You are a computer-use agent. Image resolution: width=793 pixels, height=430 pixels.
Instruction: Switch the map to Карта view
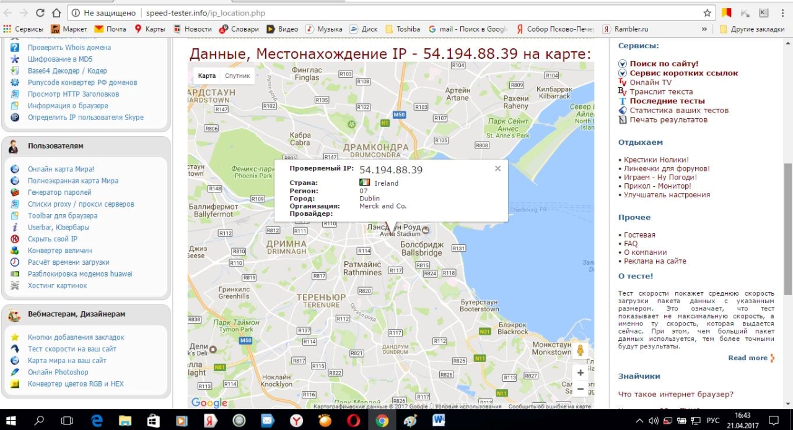click(x=207, y=75)
